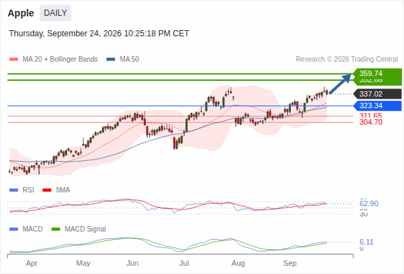The width and height of the screenshot is (404, 274).
Task: Click the Research © 2026 Trading Central credit
Action: coord(346,60)
